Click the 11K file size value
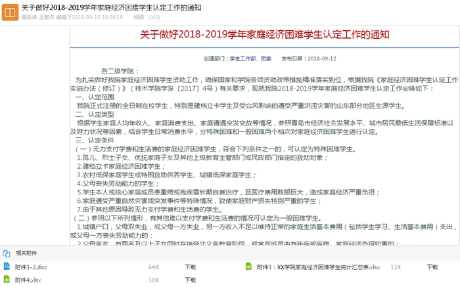Viewport: 460px width, 287px height. pos(396,267)
